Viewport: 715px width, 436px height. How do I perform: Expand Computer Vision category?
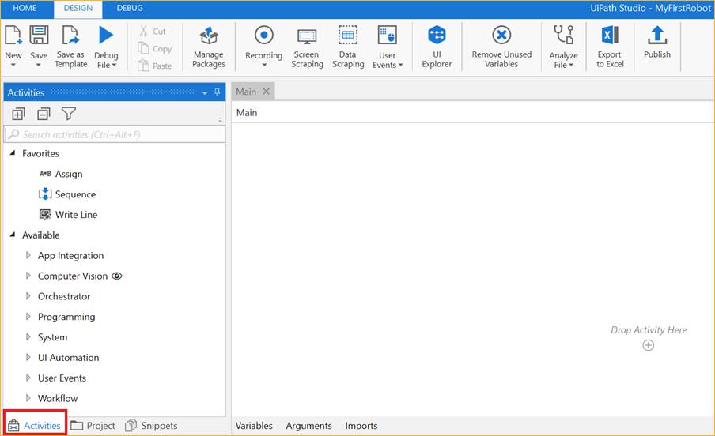coord(28,276)
